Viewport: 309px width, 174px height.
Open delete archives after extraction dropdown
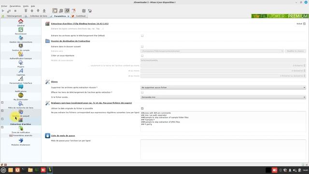coord(223,87)
